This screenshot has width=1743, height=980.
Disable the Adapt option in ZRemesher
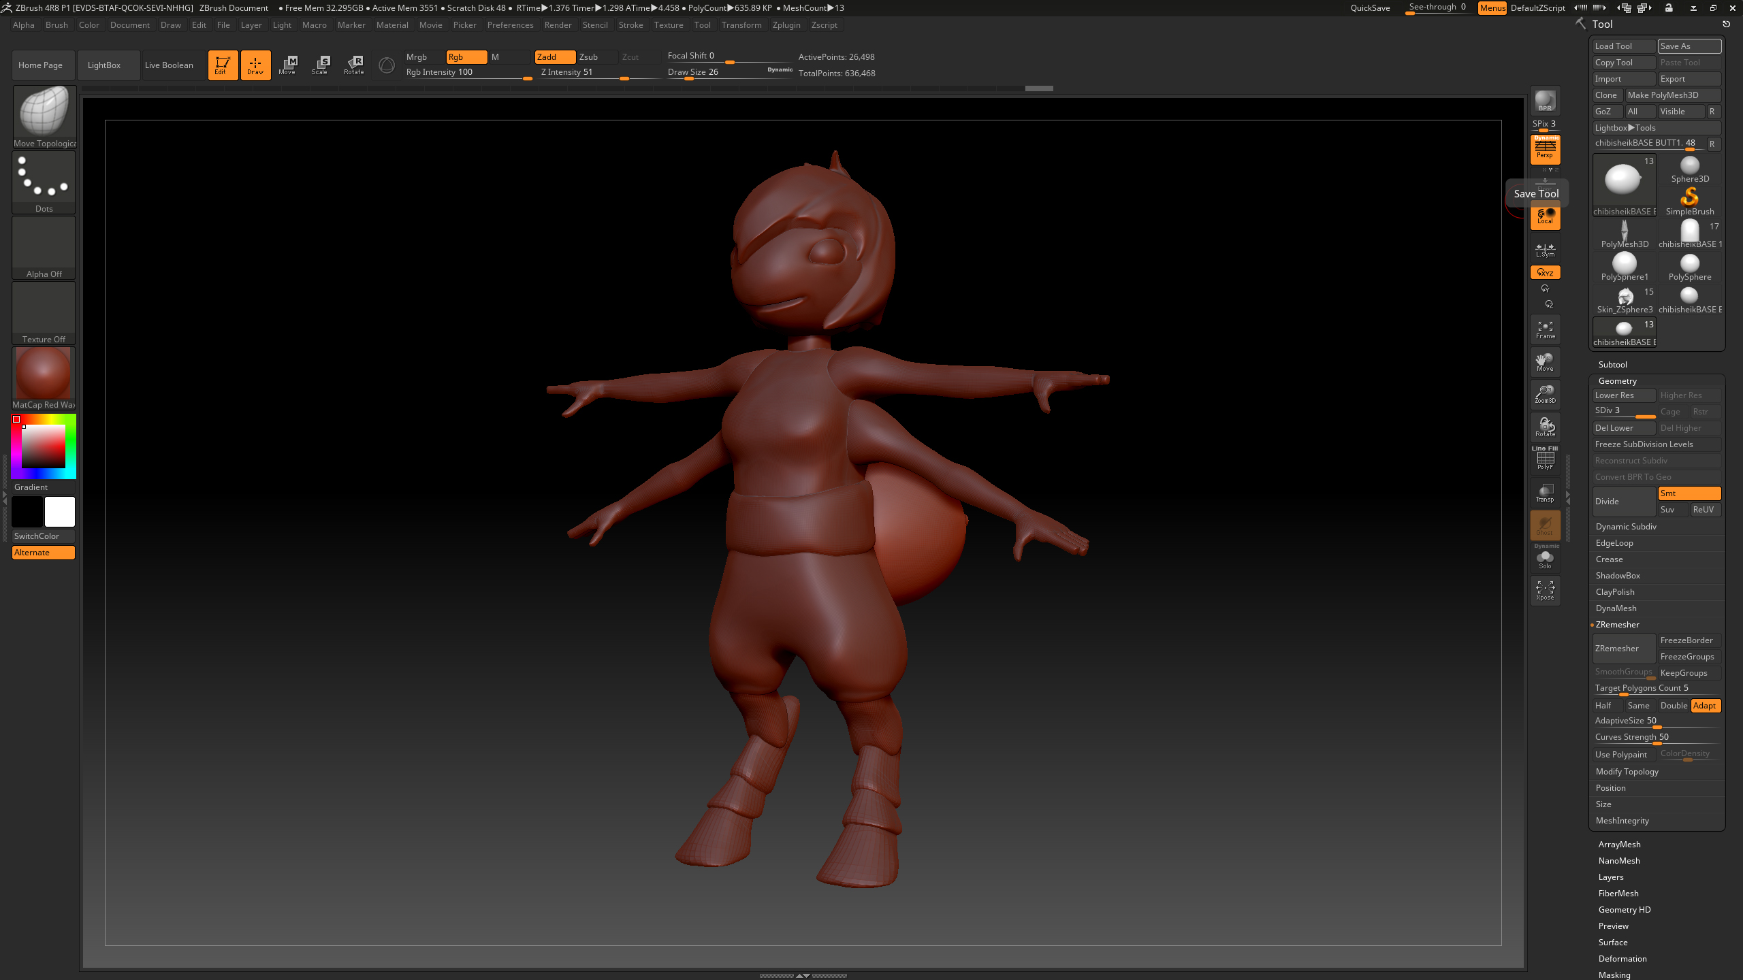tap(1705, 706)
